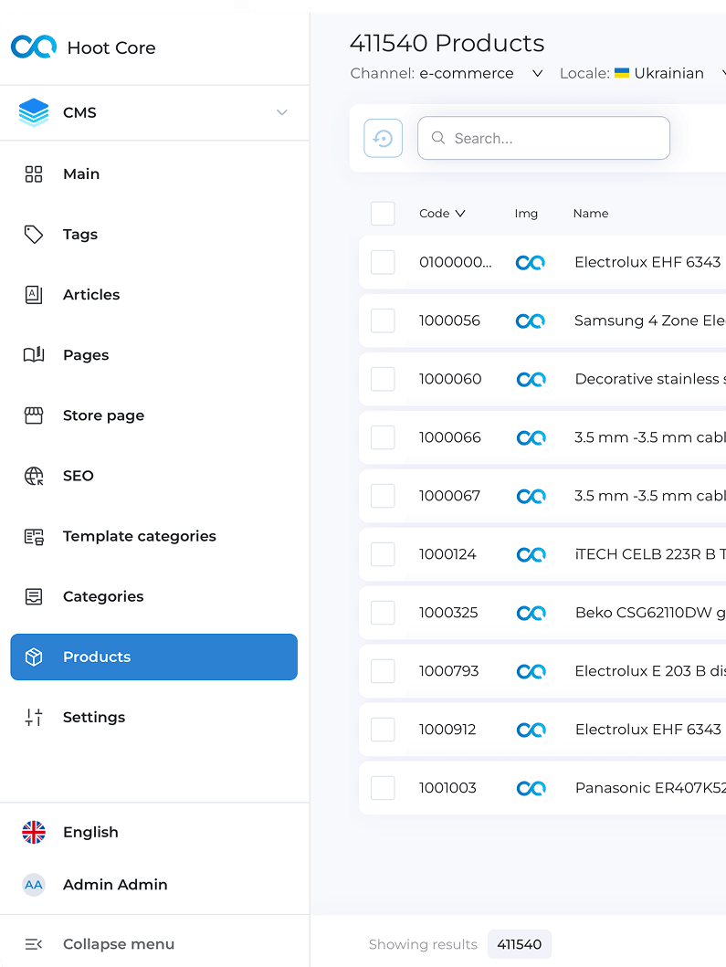Screen dimensions: 726x967
Task: Select checkbox for product 1000056
Action: [383, 321]
